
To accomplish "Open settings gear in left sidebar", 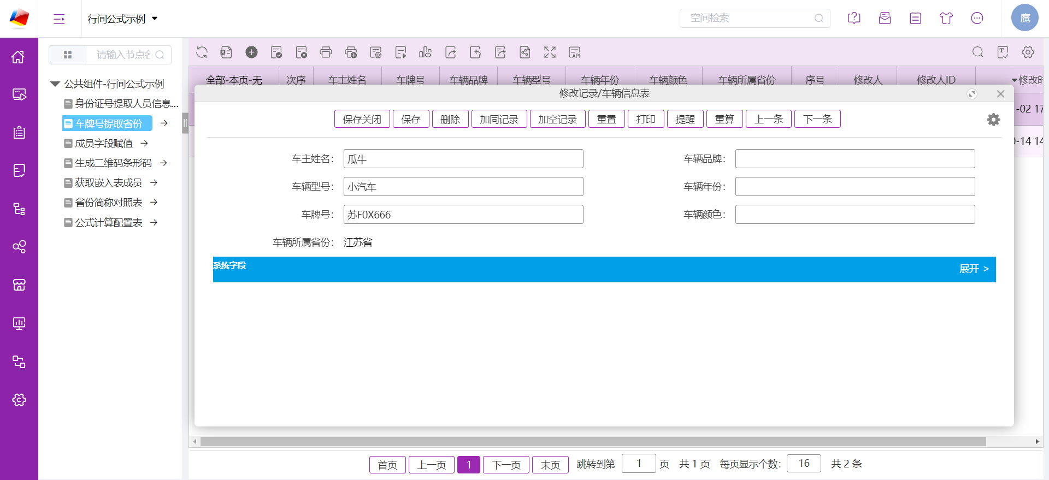I will tap(19, 400).
